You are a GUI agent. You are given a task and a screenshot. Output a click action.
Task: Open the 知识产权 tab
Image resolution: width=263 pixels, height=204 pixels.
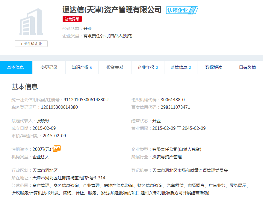(x=82, y=67)
